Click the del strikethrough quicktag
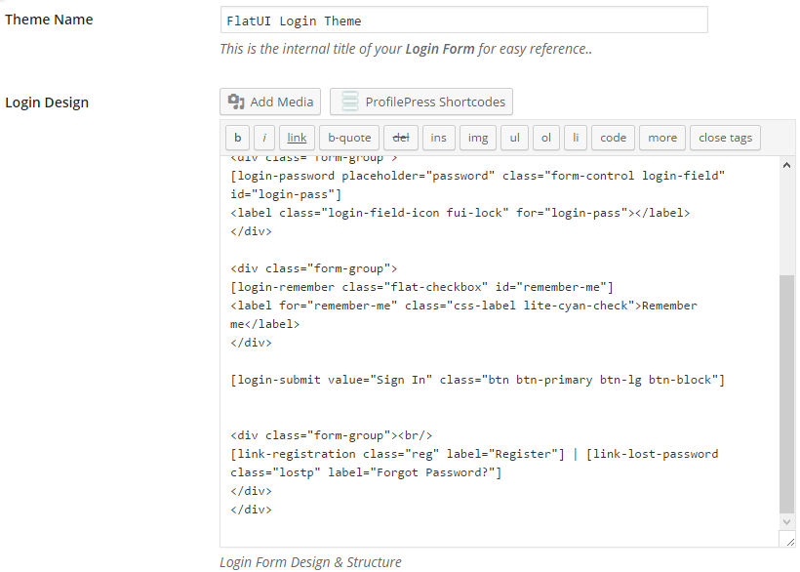The image size is (800, 572). tap(400, 138)
